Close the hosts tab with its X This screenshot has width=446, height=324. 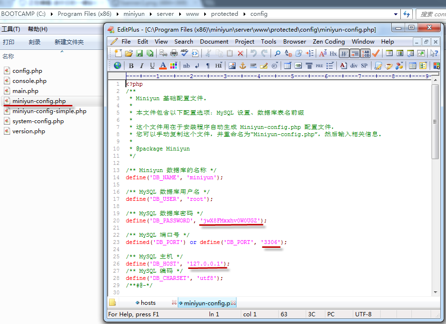[174, 302]
